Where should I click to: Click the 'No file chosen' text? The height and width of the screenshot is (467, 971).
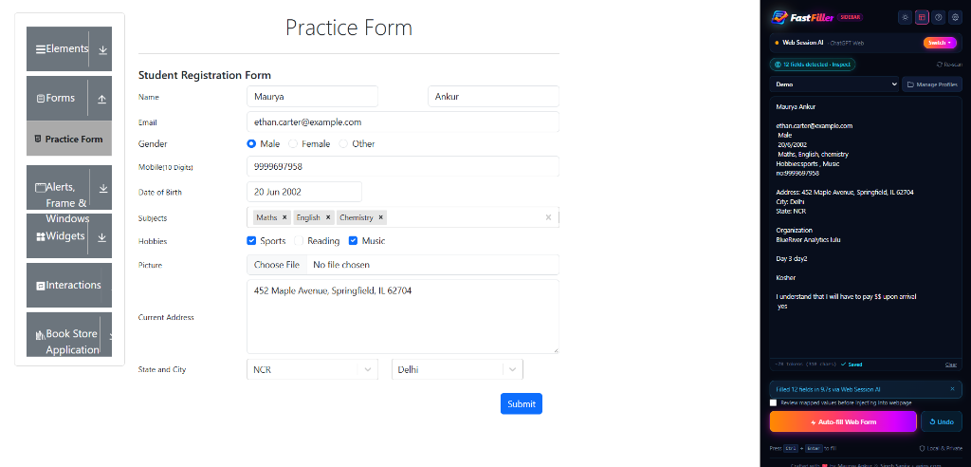point(341,265)
